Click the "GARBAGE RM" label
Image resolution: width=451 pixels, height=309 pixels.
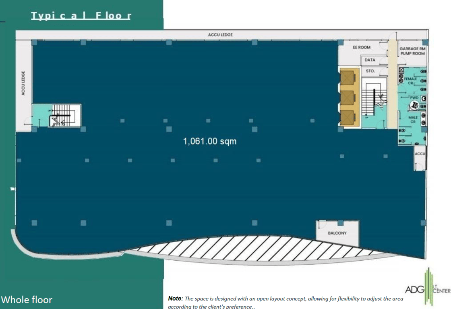[x=412, y=49]
